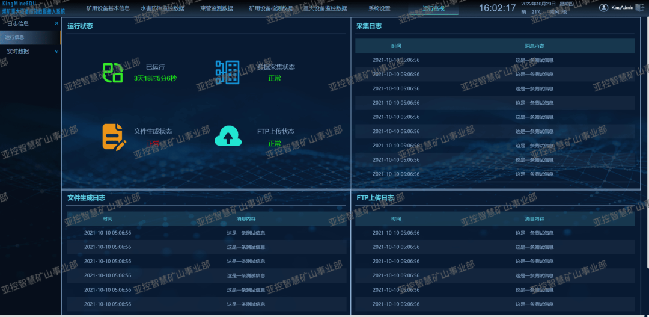Expand the 实时数据 sidebar section
Screen dimensions: 649x317
click(56, 51)
